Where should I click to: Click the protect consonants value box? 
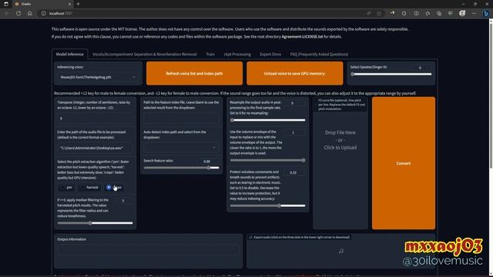click(x=293, y=172)
